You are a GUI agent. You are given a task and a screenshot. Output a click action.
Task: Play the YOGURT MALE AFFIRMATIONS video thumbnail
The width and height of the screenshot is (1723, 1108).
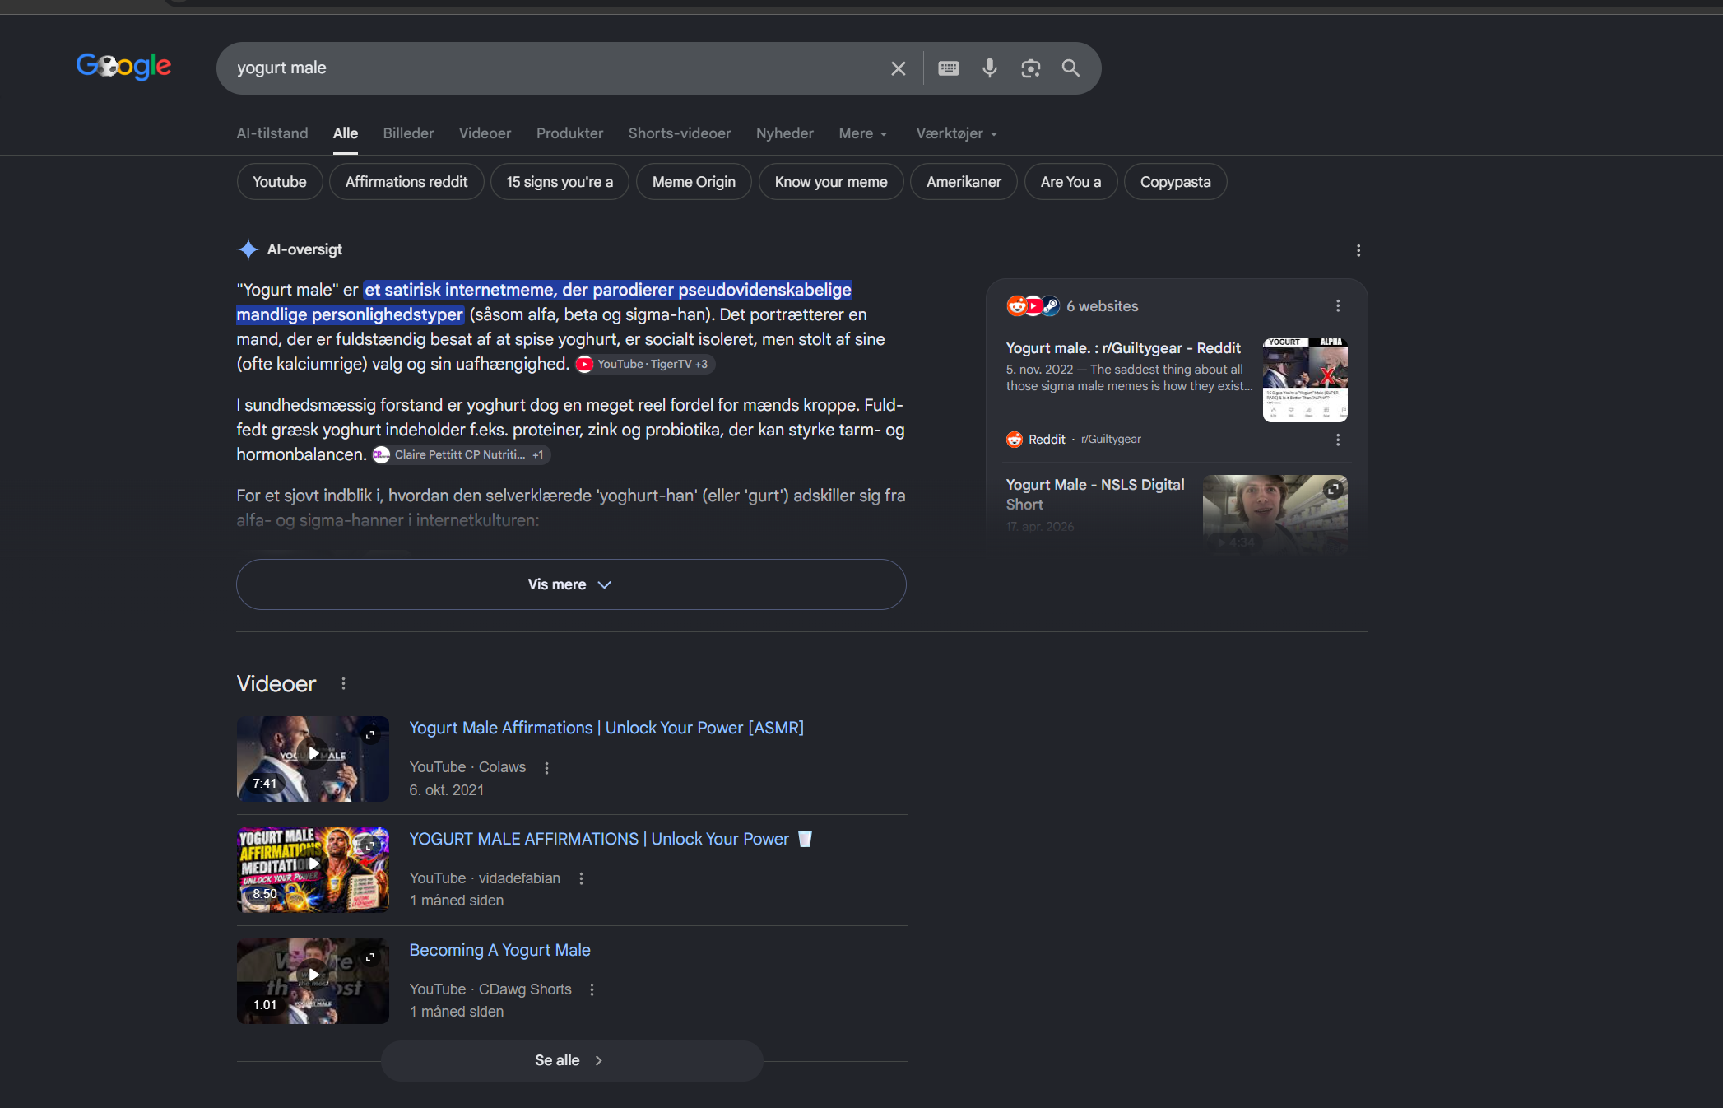pos(313,869)
